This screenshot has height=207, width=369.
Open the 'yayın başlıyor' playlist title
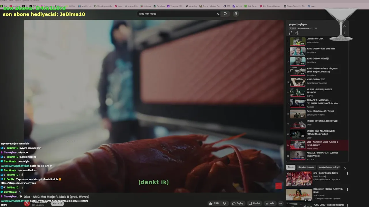pos(298,24)
